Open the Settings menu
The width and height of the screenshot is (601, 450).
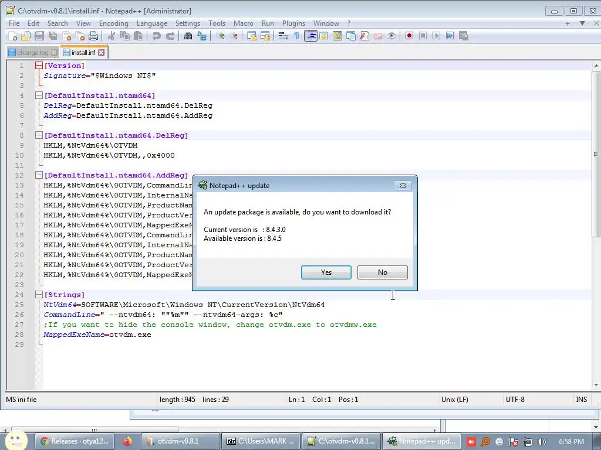[x=188, y=23]
